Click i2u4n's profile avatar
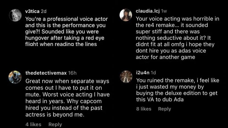 tap(126, 77)
